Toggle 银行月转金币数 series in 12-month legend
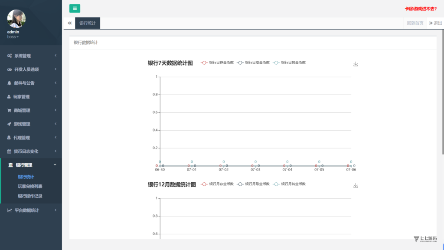This screenshot has width=444, height=250. 289,184
